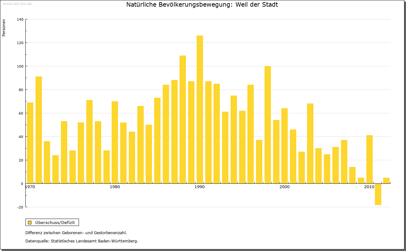Click the 1971 bar near 91 persons
406x251 pixels.
39,130
